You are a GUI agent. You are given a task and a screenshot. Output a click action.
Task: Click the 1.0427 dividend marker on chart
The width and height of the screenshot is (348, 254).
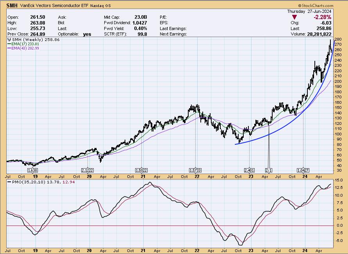(x=303, y=170)
